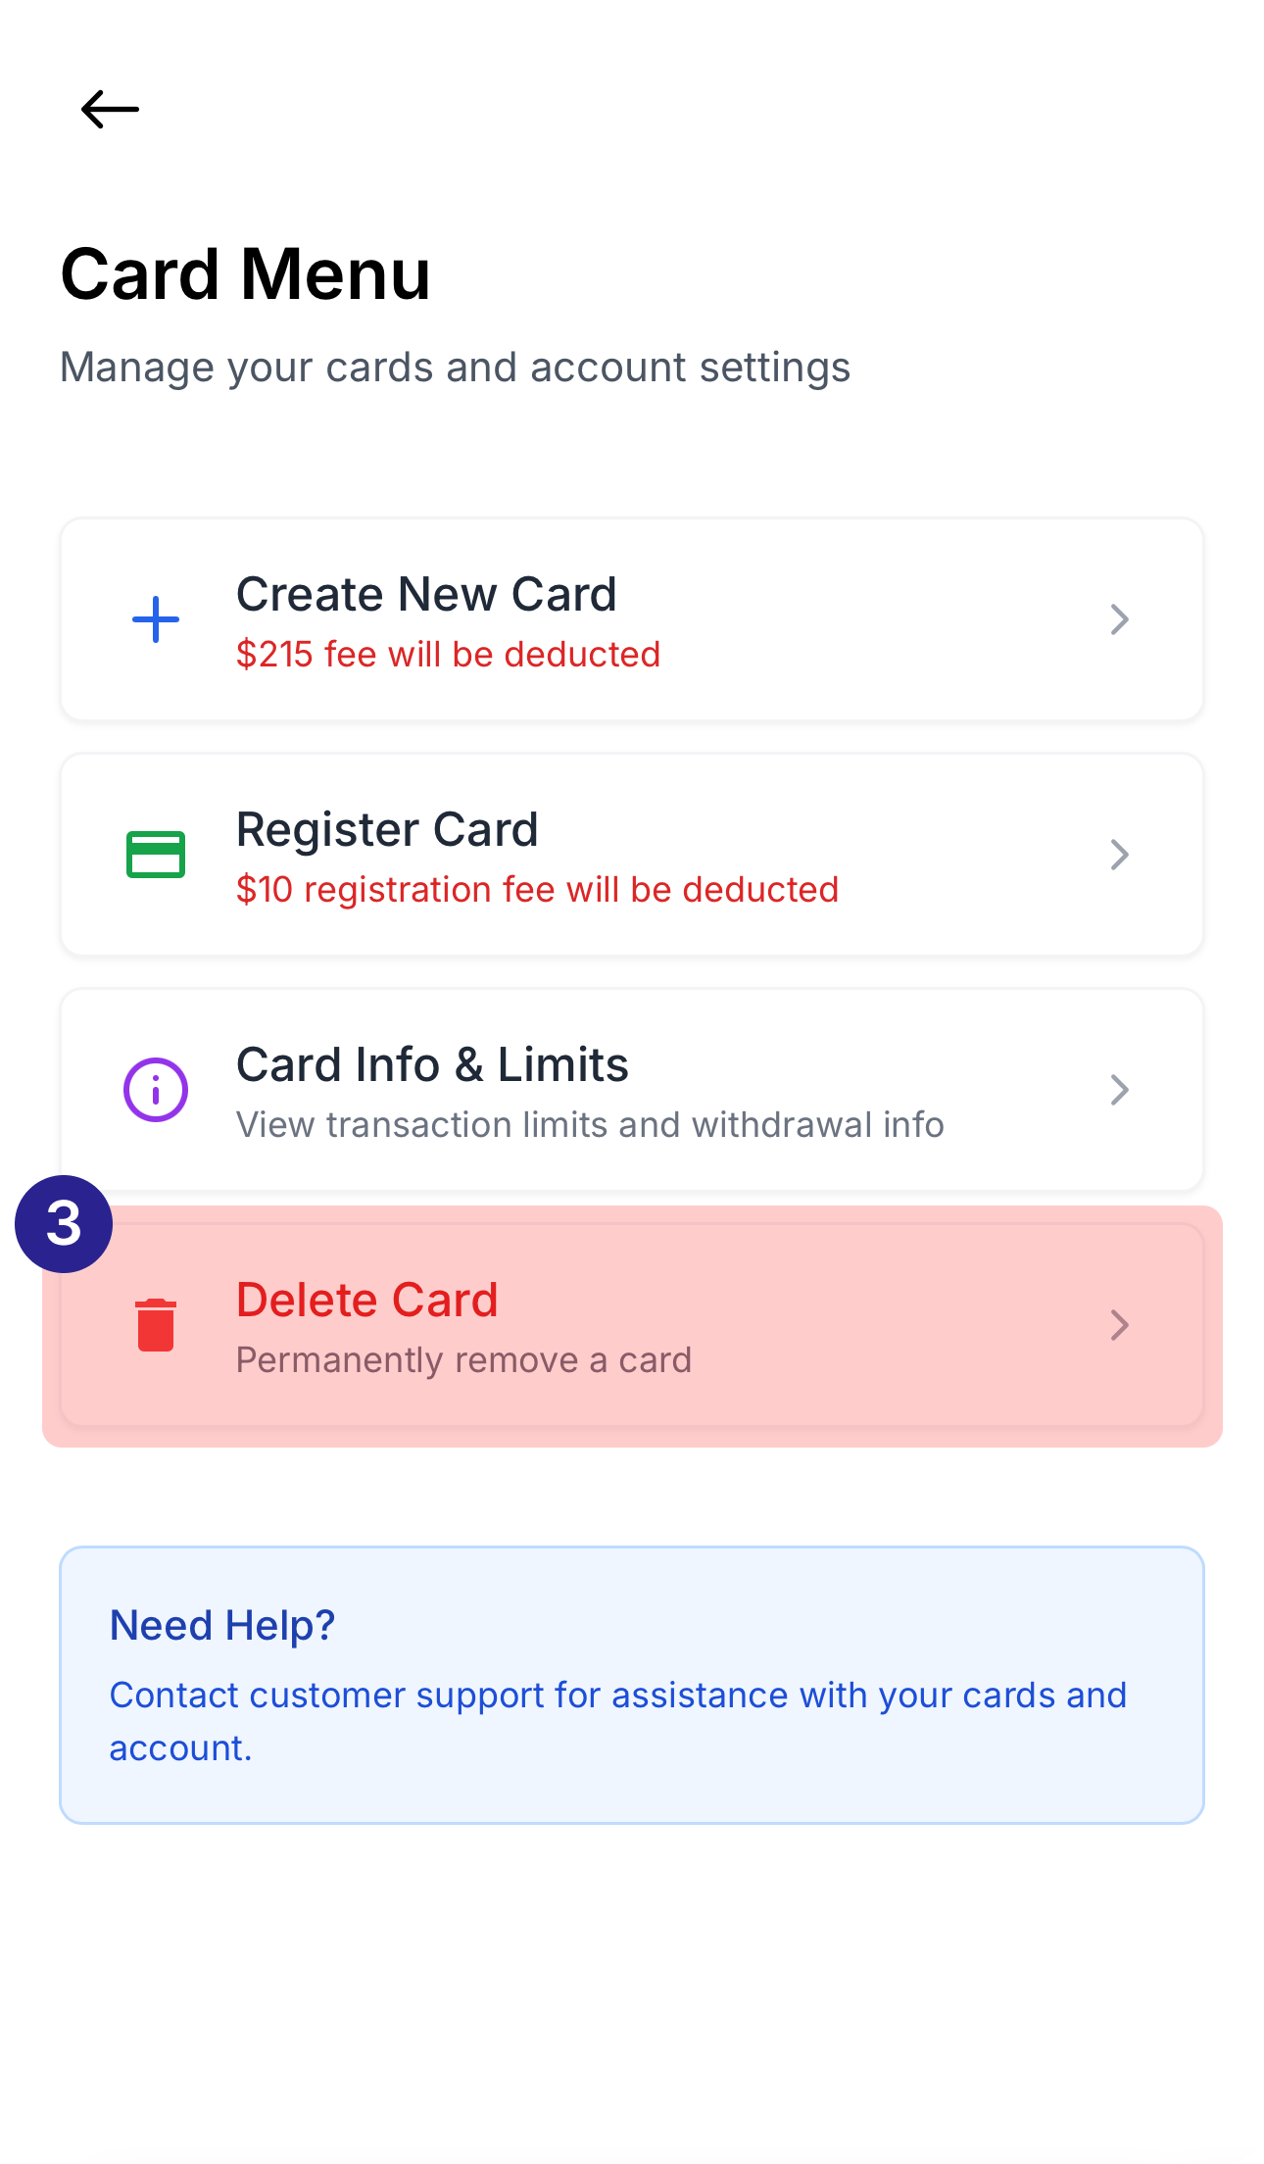Tap the back arrow icon

coord(110,109)
